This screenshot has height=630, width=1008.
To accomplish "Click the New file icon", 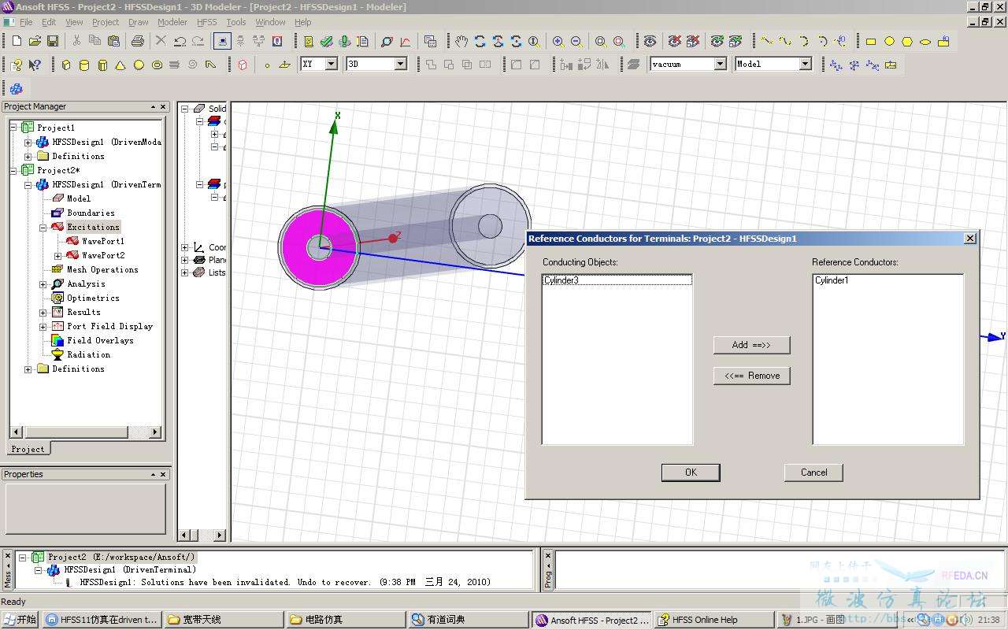I will (17, 41).
